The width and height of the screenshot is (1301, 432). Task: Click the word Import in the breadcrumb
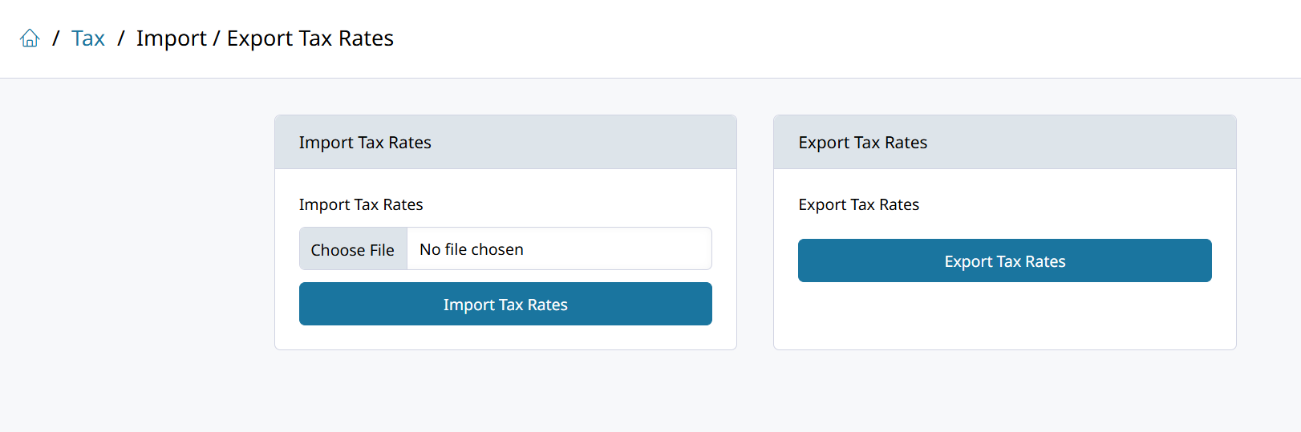pos(172,39)
